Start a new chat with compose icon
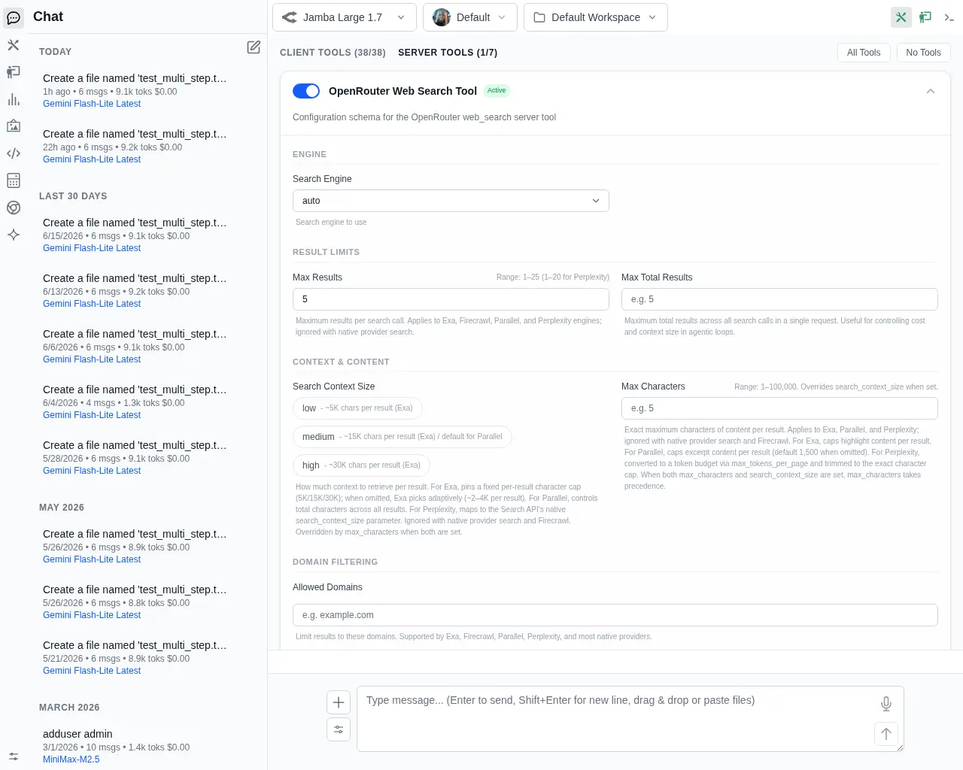Image resolution: width=963 pixels, height=770 pixels. tap(254, 47)
